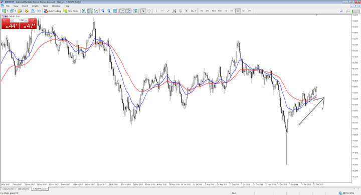The width and height of the screenshot is (361, 195).
Task: Click the red SELL button
Action: click(6, 20)
